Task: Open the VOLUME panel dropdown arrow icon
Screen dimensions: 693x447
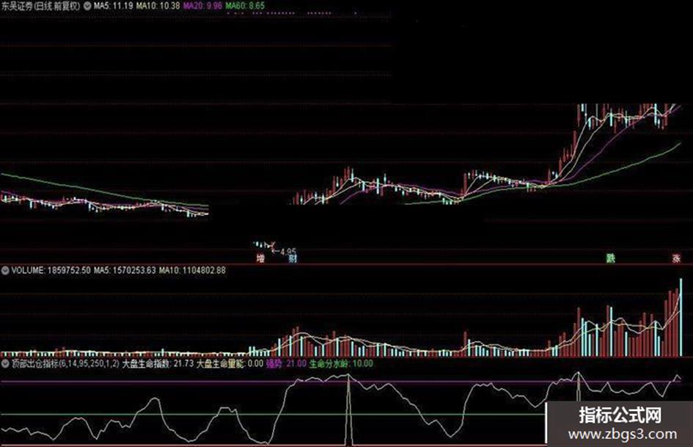Action: pyautogui.click(x=5, y=270)
